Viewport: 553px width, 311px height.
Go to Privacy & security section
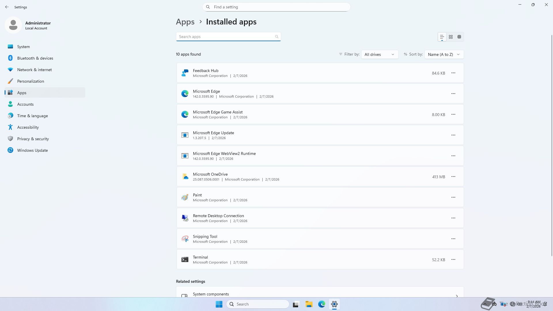click(x=33, y=139)
